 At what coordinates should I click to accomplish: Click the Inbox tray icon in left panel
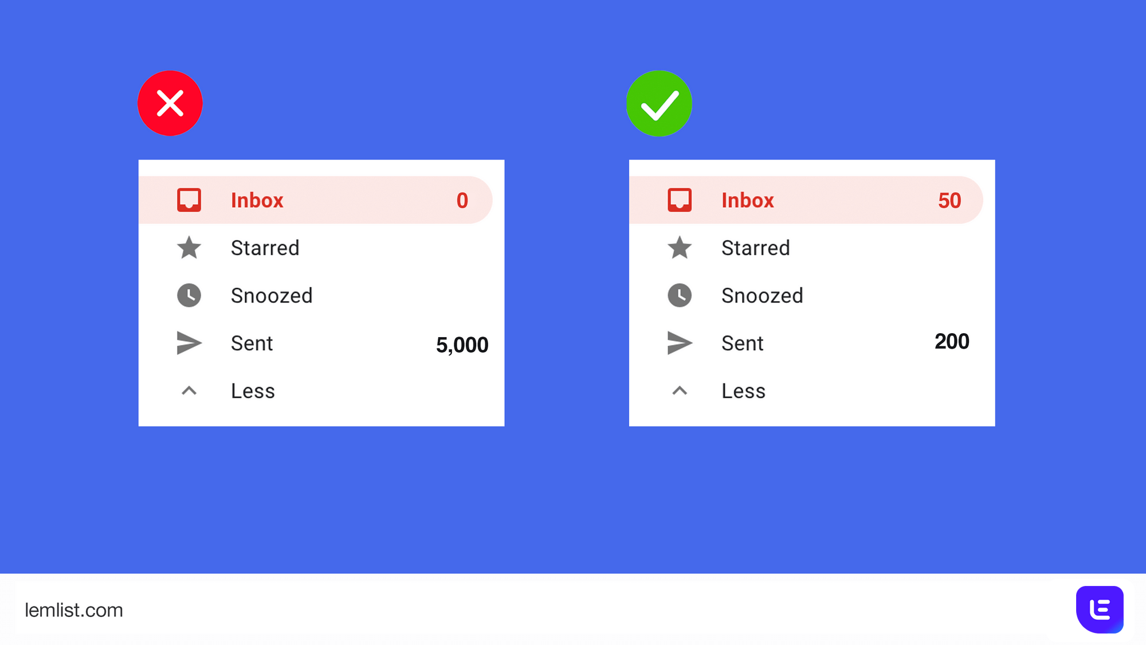pos(189,200)
